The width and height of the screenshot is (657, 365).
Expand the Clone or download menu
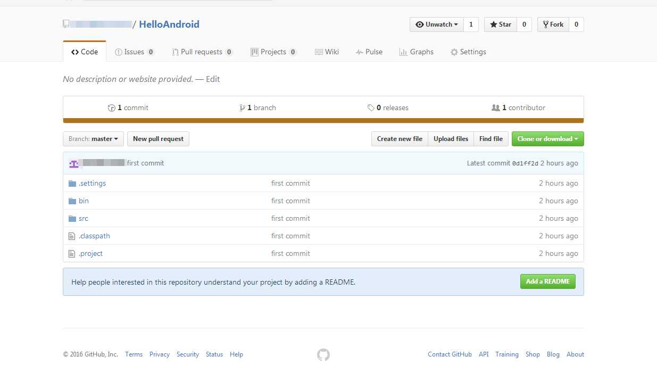(x=548, y=139)
